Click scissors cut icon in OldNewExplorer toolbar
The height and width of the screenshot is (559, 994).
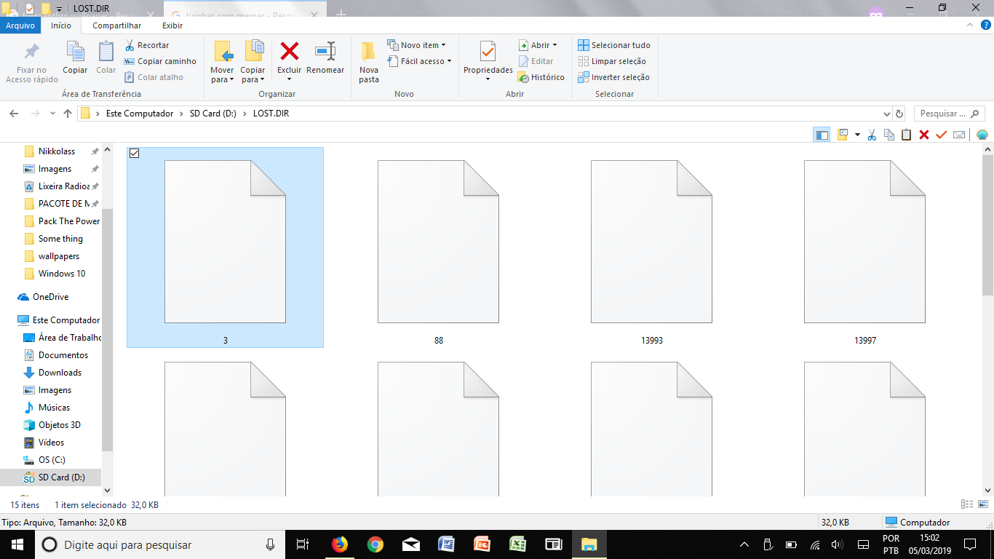[x=872, y=135]
